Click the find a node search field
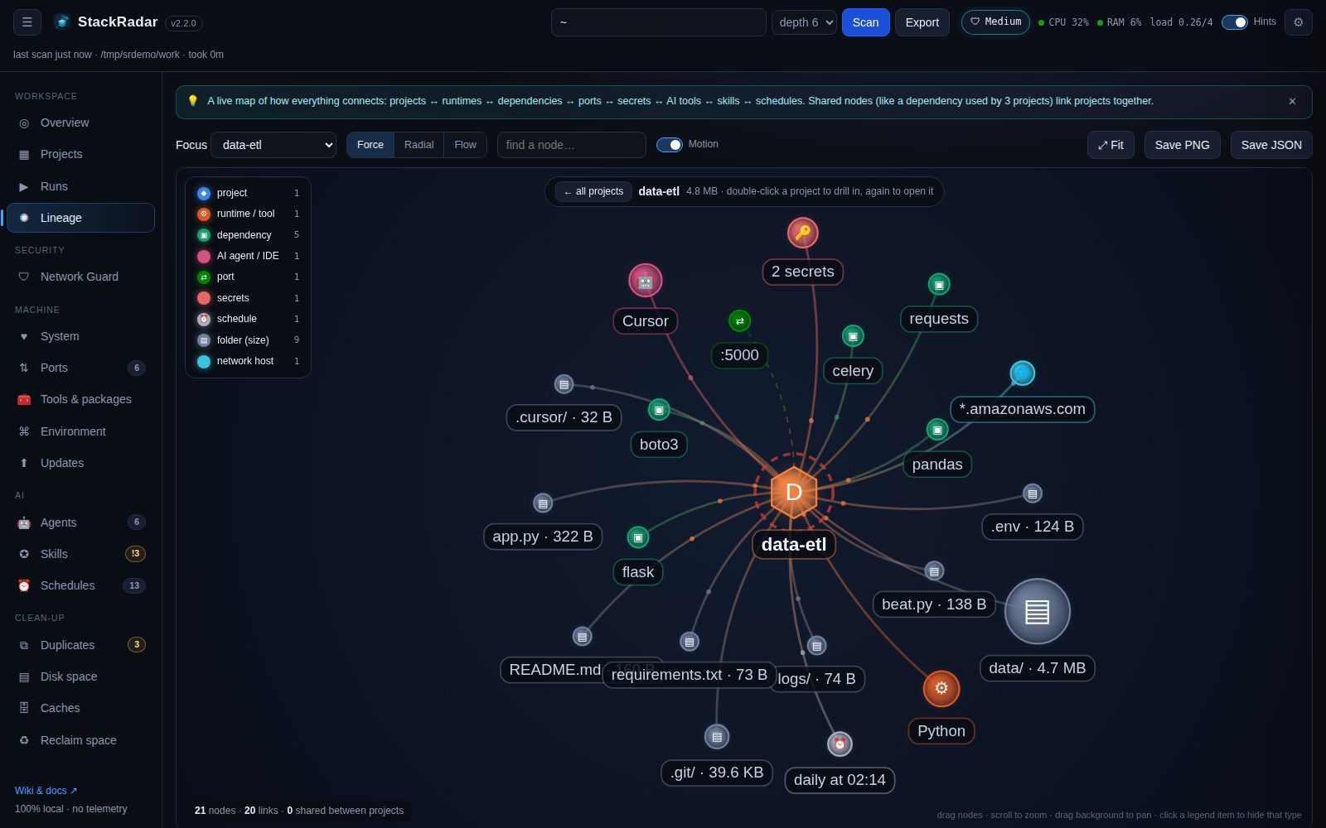 point(571,145)
